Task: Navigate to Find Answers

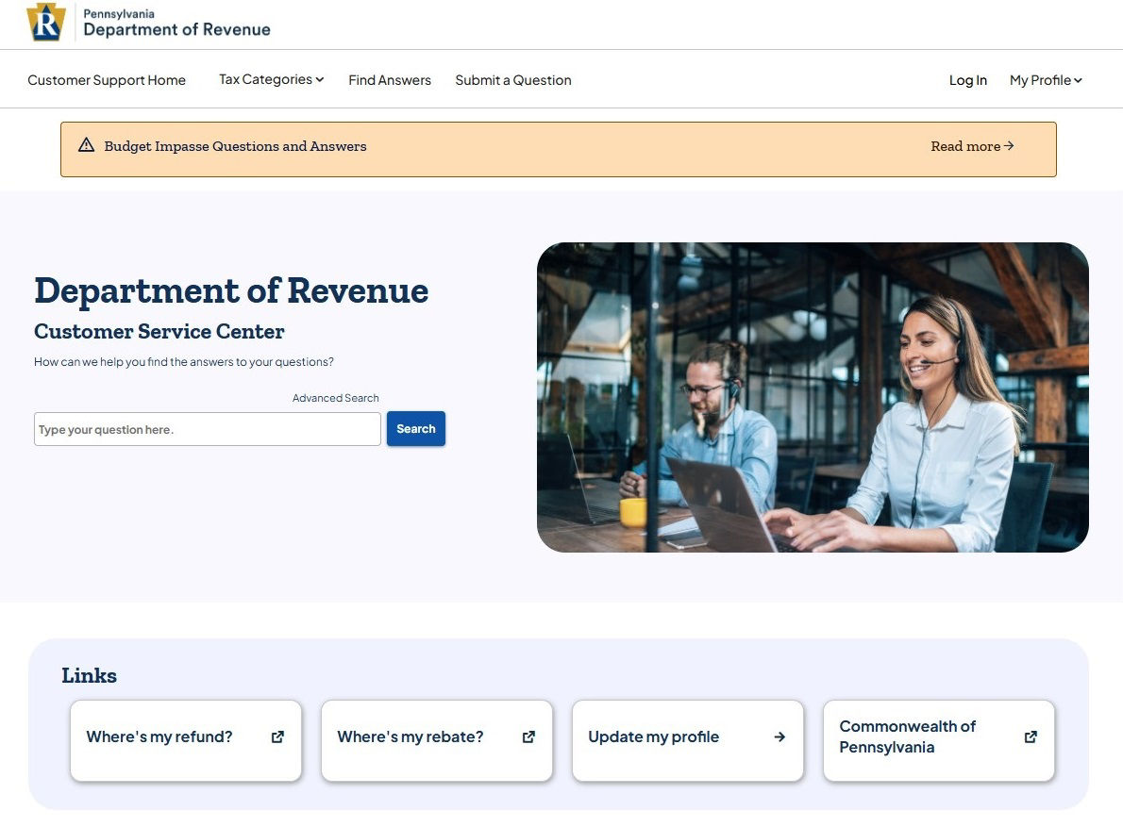Action: point(389,80)
